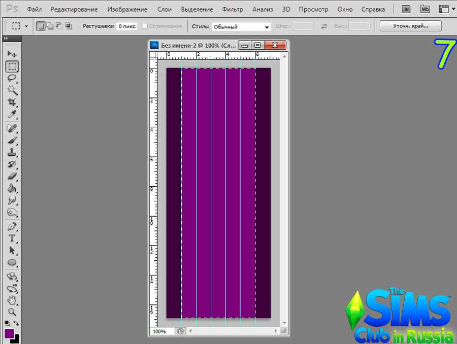Open the Фильтр menu
457x344 pixels.
[233, 9]
